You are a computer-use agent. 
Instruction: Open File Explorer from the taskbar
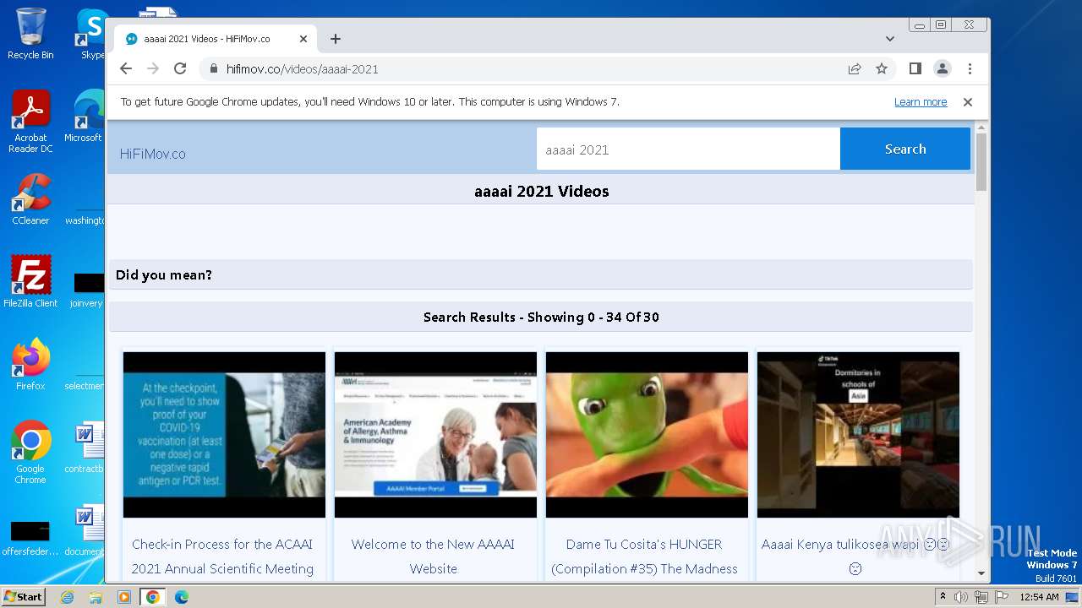96,597
